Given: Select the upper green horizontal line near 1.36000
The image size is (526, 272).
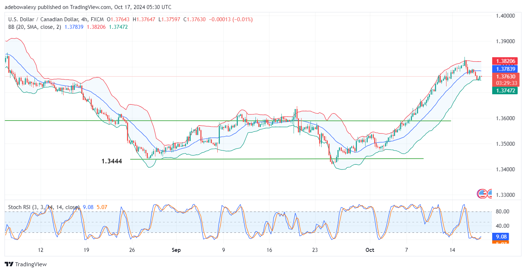Looking at the screenshot, I should coord(228,121).
